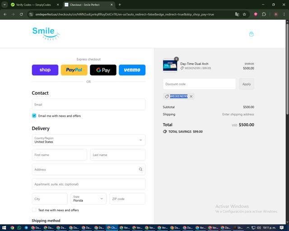Image resolution: width=289 pixels, height=231 pixels.
Task: Check Text me with news and offers
Action: [x=34, y=210]
